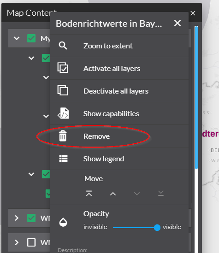Expand the unchecked WM layer group

[17, 242]
